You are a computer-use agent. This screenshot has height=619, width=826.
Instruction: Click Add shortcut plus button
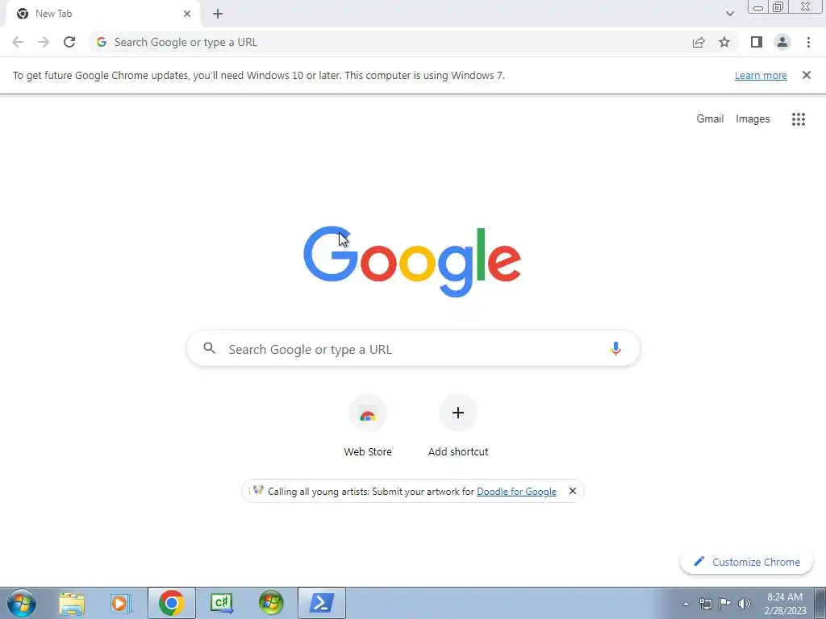pyautogui.click(x=458, y=413)
